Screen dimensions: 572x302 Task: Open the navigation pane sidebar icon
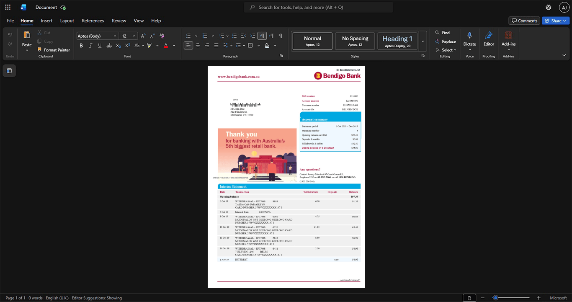click(x=9, y=71)
